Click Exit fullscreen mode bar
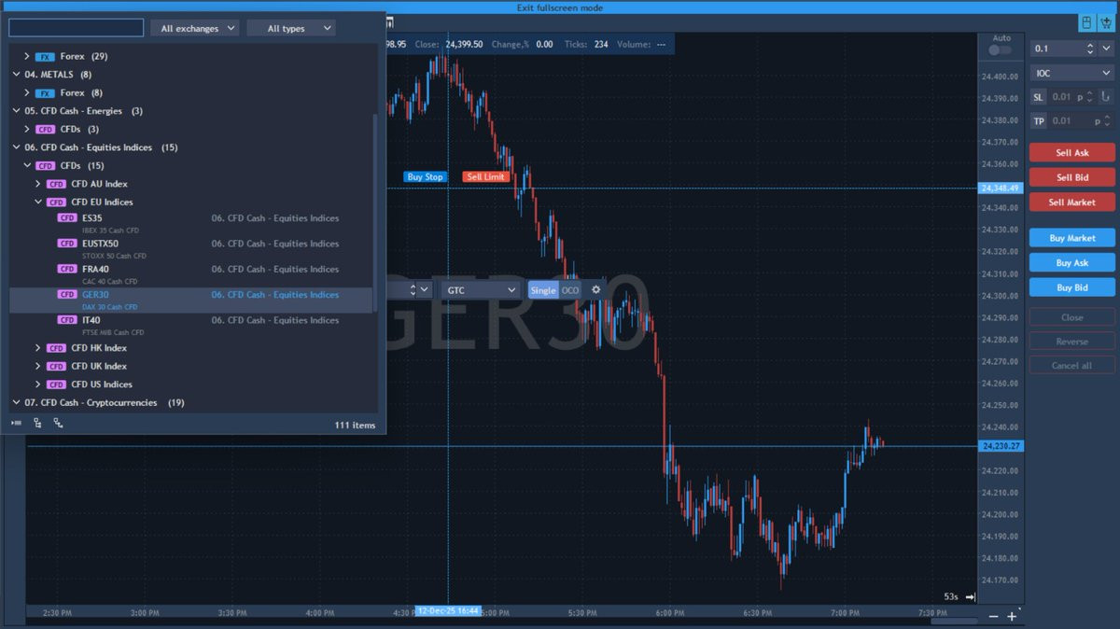Viewport: 1120px width, 629px height. point(560,7)
